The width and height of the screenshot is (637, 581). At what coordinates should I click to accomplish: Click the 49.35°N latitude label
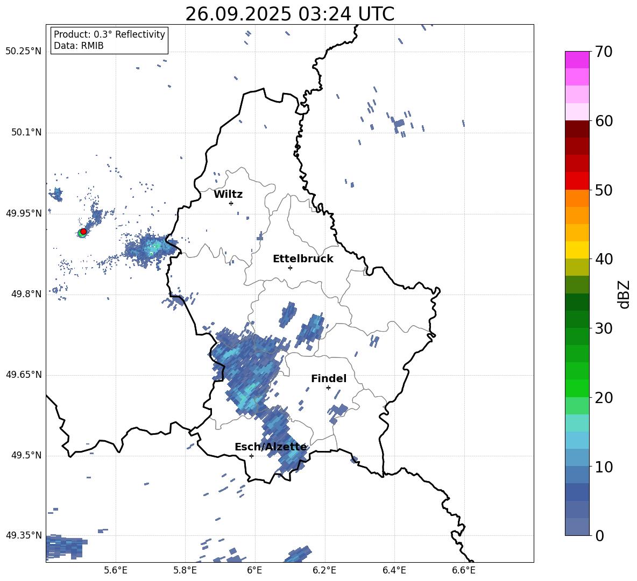[24, 535]
